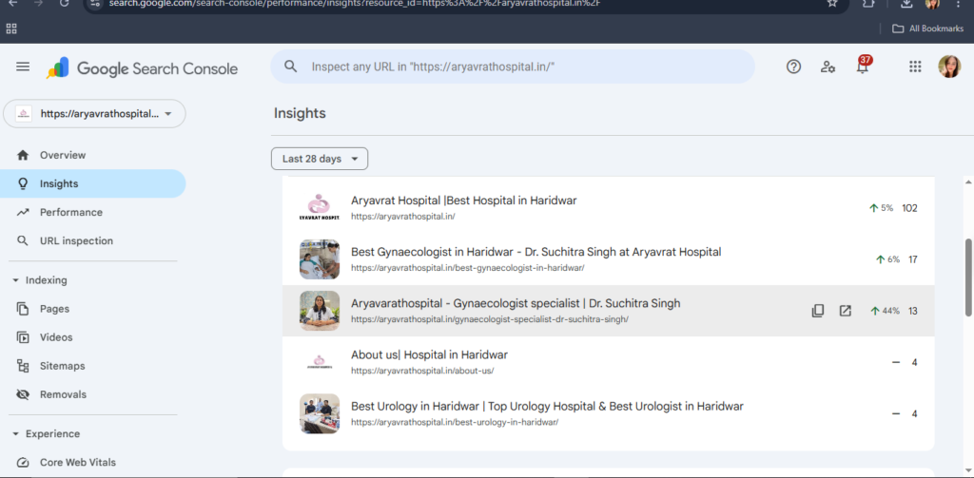
Task: Collapse the Experience section
Action: coord(16,434)
